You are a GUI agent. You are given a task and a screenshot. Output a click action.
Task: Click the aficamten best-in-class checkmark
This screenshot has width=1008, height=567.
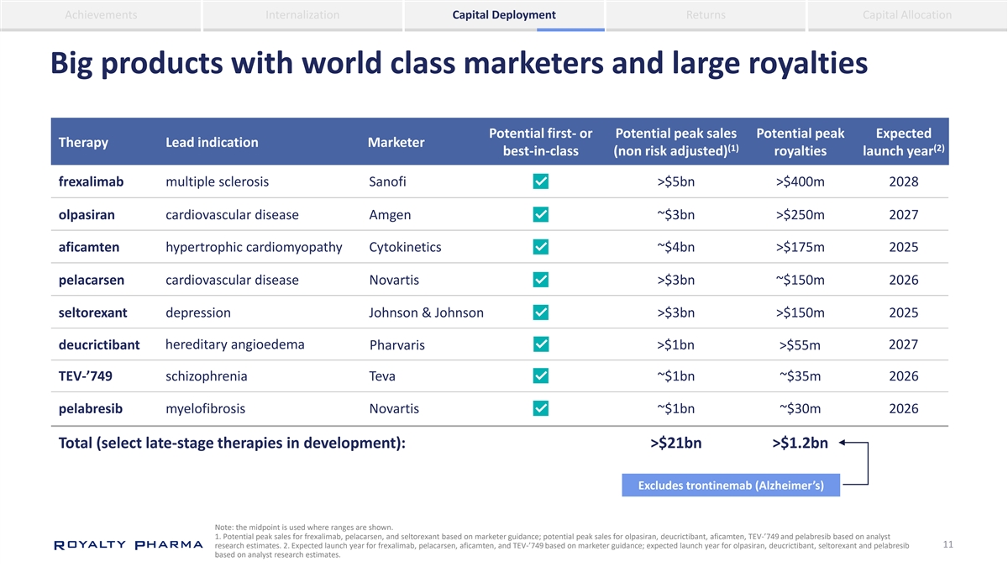click(542, 247)
